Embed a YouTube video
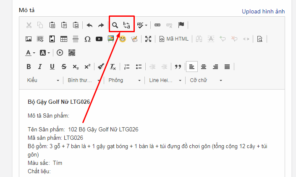296x177 pixels. coord(99,39)
